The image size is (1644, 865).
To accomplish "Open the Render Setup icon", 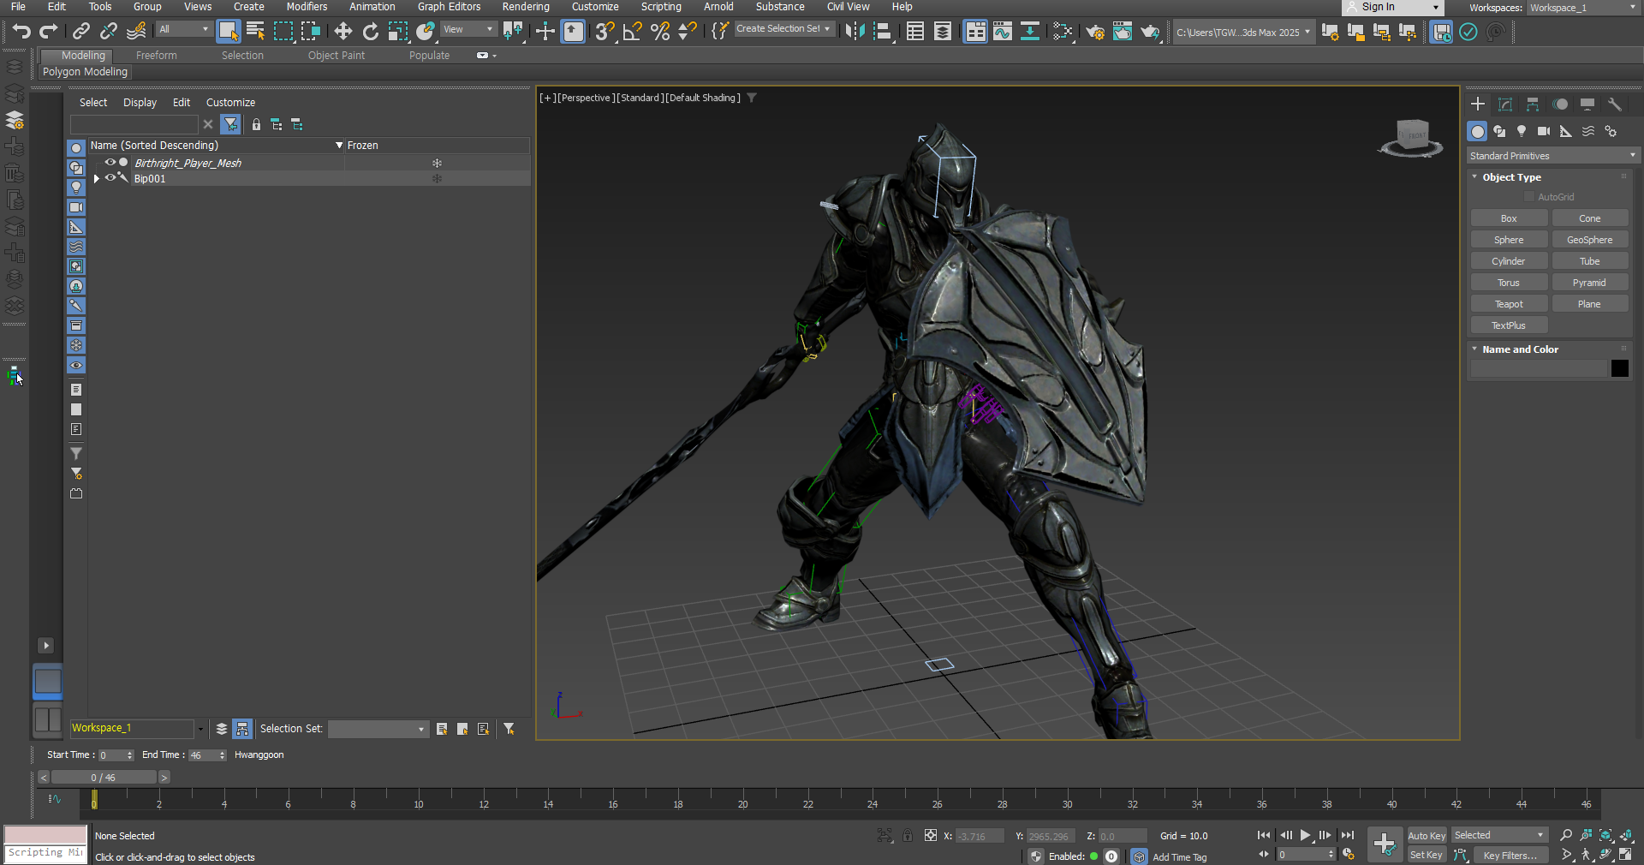I will point(1094,32).
